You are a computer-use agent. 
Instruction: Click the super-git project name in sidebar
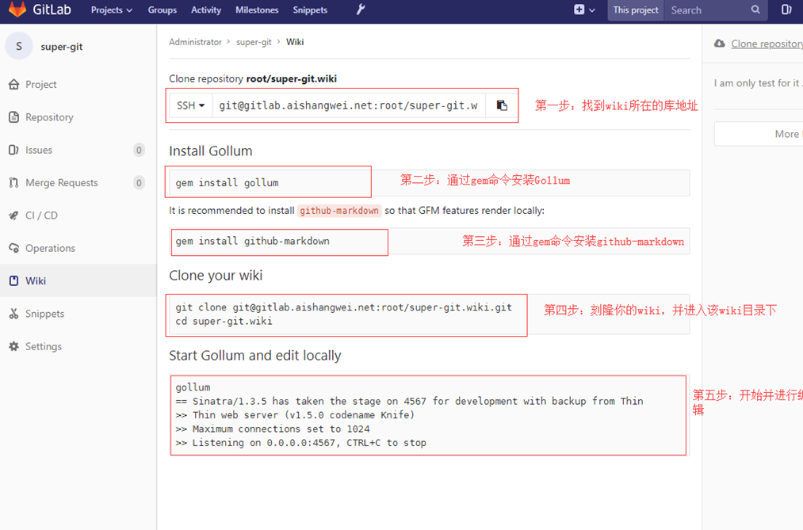[x=62, y=47]
